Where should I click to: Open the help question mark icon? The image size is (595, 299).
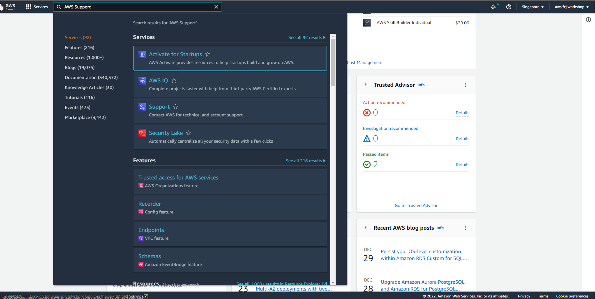point(509,7)
